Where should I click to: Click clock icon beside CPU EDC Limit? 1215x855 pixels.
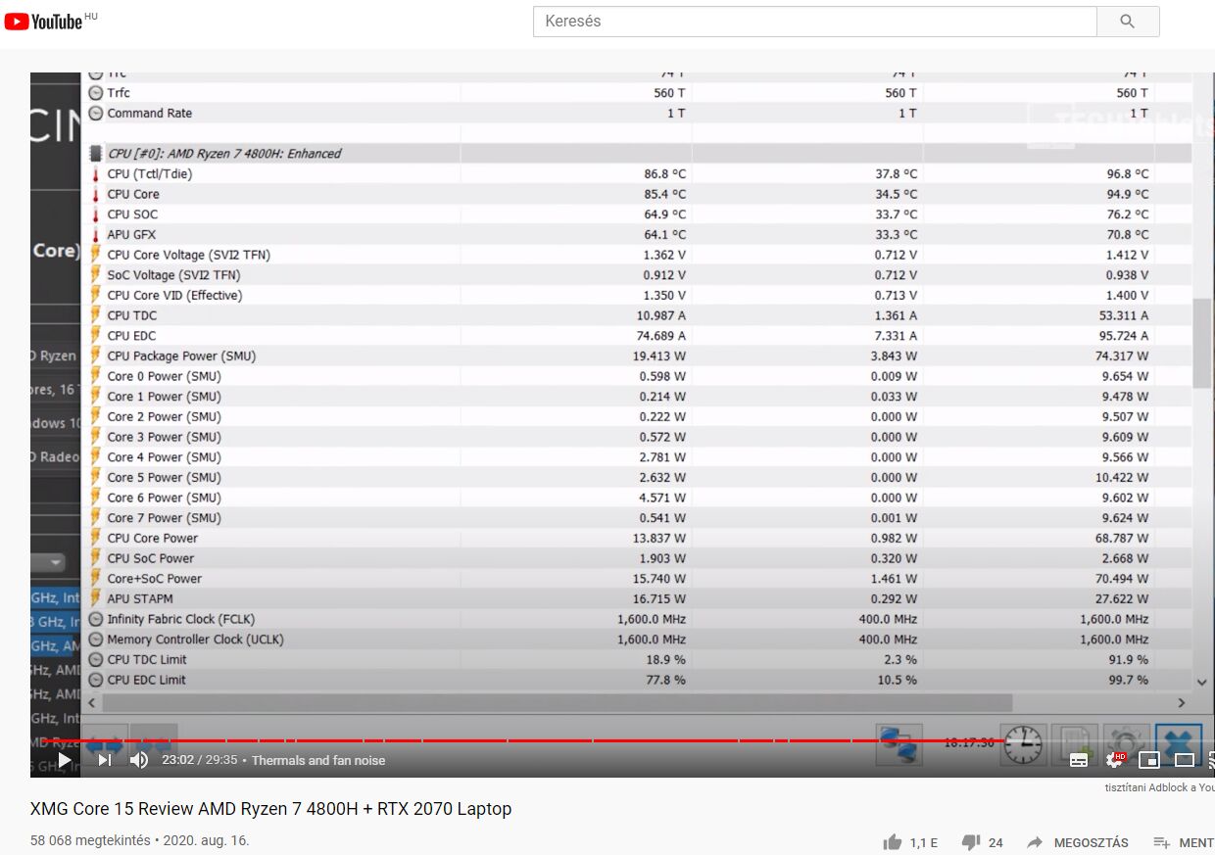95,680
